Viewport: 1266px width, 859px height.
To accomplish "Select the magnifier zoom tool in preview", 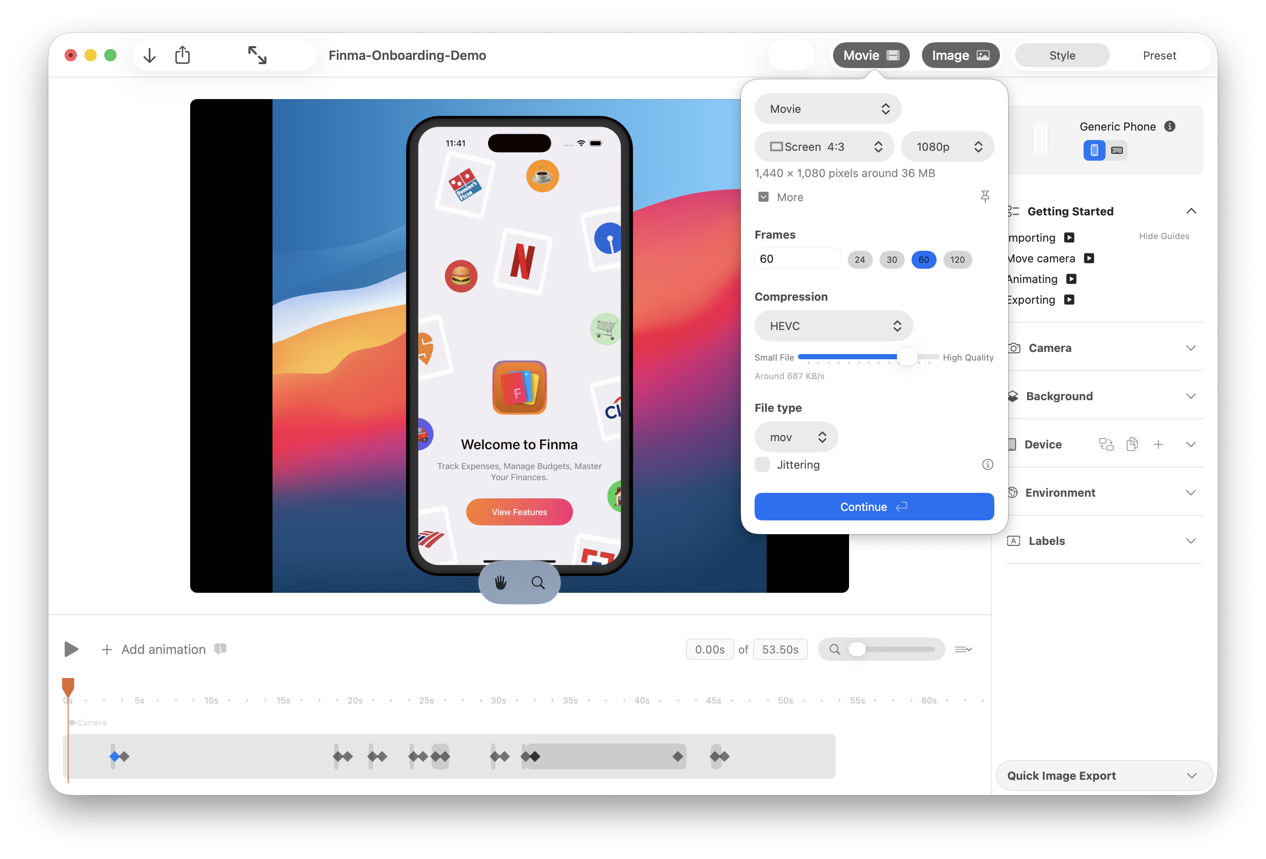I will (538, 582).
